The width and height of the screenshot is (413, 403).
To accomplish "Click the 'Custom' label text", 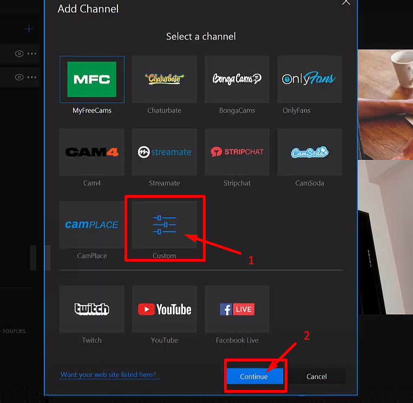I will (x=164, y=256).
